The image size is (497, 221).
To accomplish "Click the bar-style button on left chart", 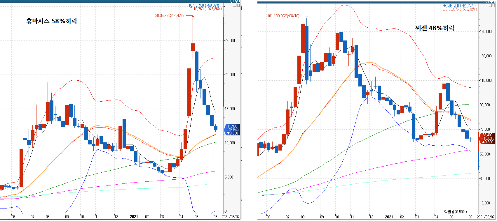I will [238, 5].
